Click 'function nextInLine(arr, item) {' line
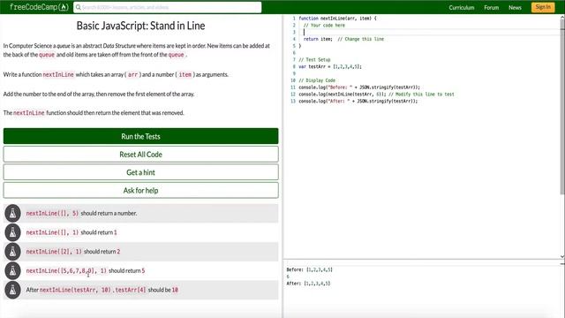Screen dimensions: 565x318 click(x=337, y=18)
